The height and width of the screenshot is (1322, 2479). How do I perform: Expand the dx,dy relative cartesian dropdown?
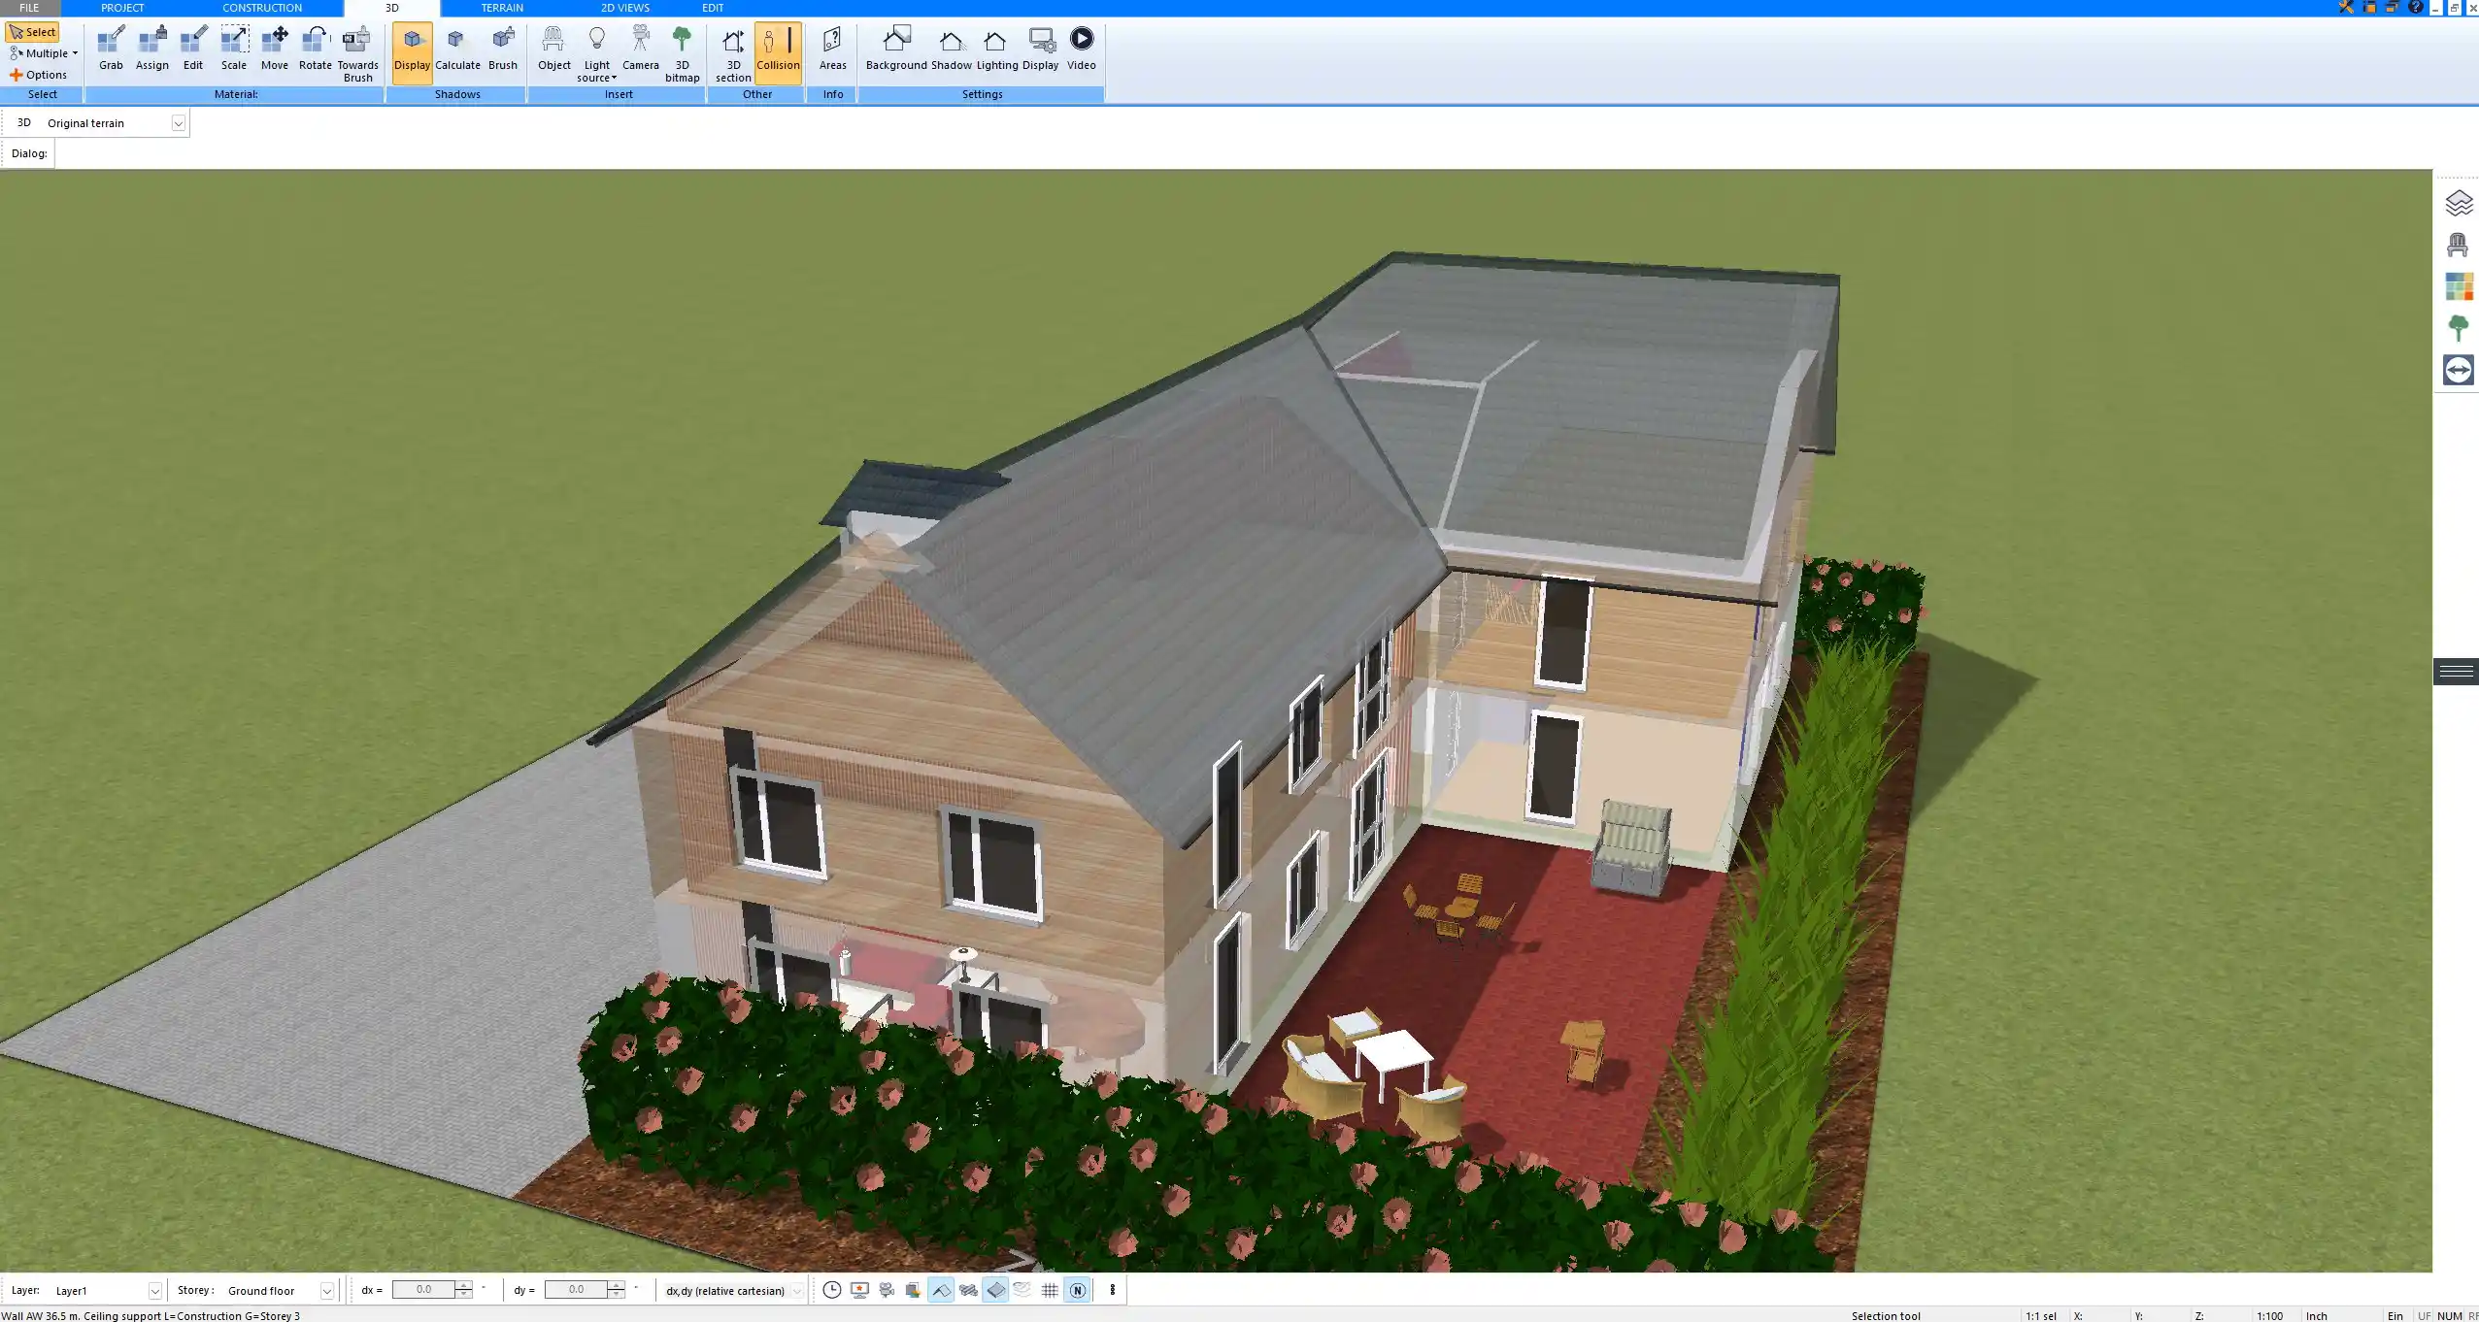click(x=797, y=1290)
